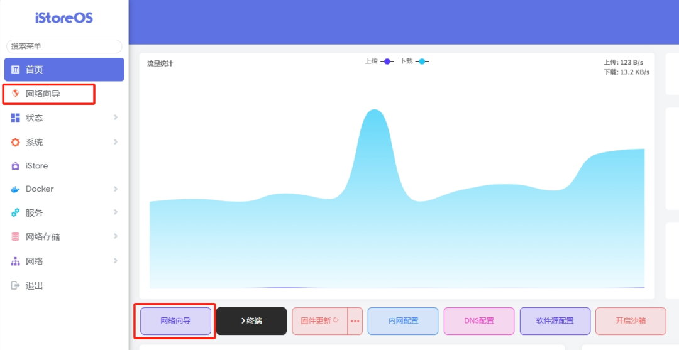Viewport: 679px width, 350px height.
Task: Click the iStore shop bag icon
Action: click(16, 167)
